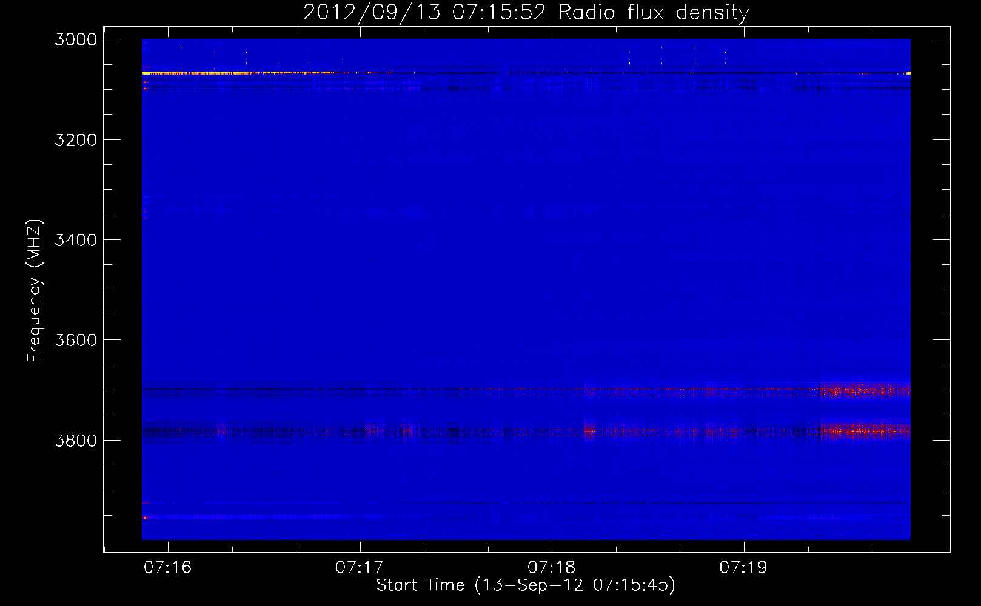
Task: Click the 07:19 time tick label
Action: pos(743,567)
